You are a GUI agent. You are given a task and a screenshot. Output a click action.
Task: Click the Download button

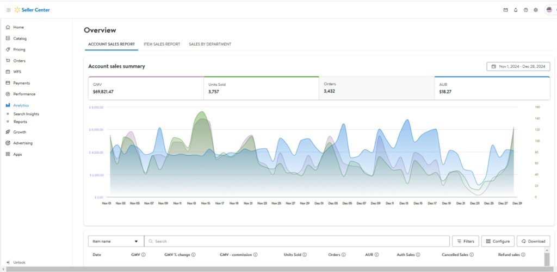[x=533, y=241]
